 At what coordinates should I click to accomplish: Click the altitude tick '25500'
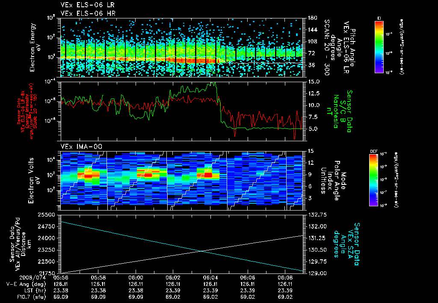(x=46, y=215)
